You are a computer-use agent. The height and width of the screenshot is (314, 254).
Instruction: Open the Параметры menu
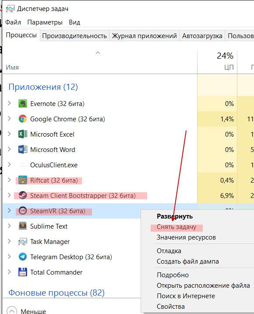[x=45, y=22]
